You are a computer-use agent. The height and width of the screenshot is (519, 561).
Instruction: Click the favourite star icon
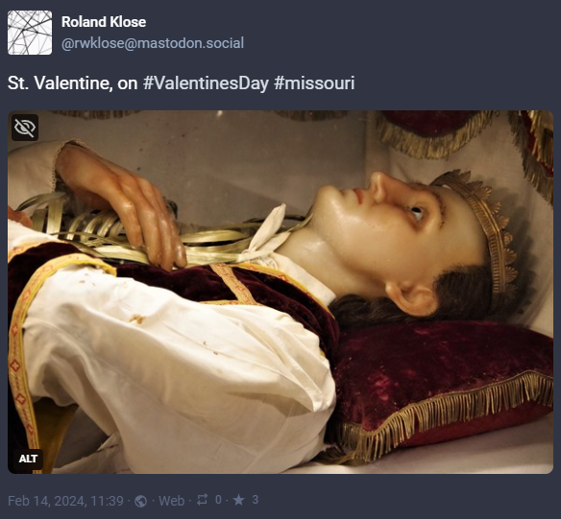(x=238, y=500)
